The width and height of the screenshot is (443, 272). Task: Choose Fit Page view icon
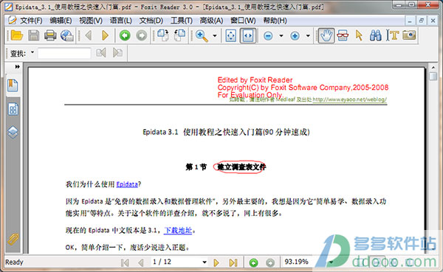[231, 36]
